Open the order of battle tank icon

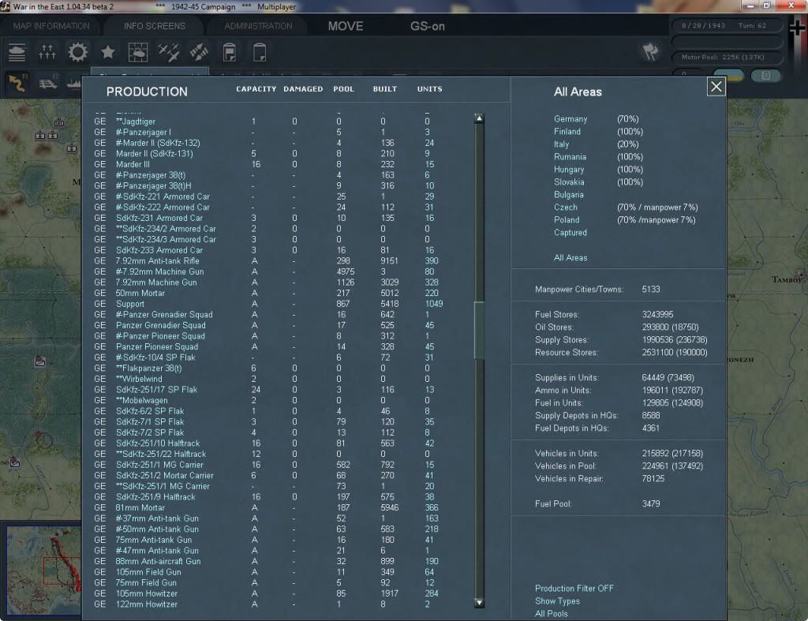17,53
